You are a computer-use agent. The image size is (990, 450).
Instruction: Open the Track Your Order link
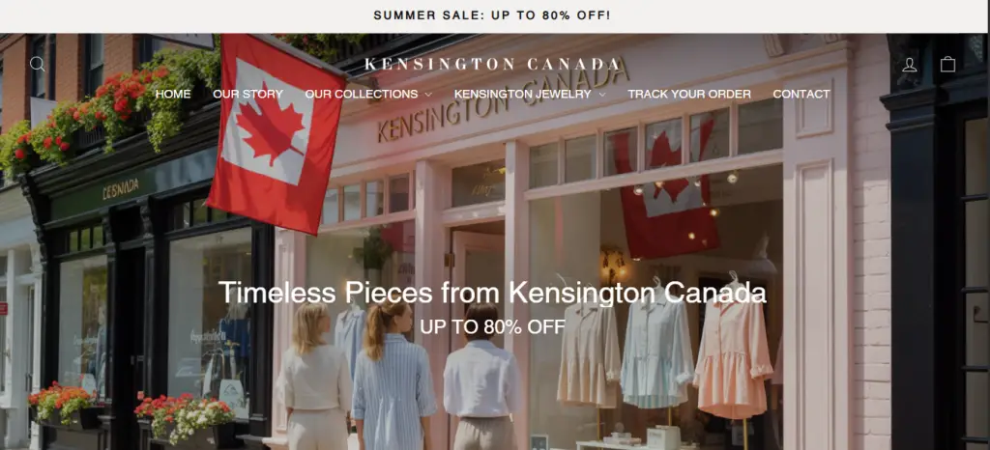(689, 94)
